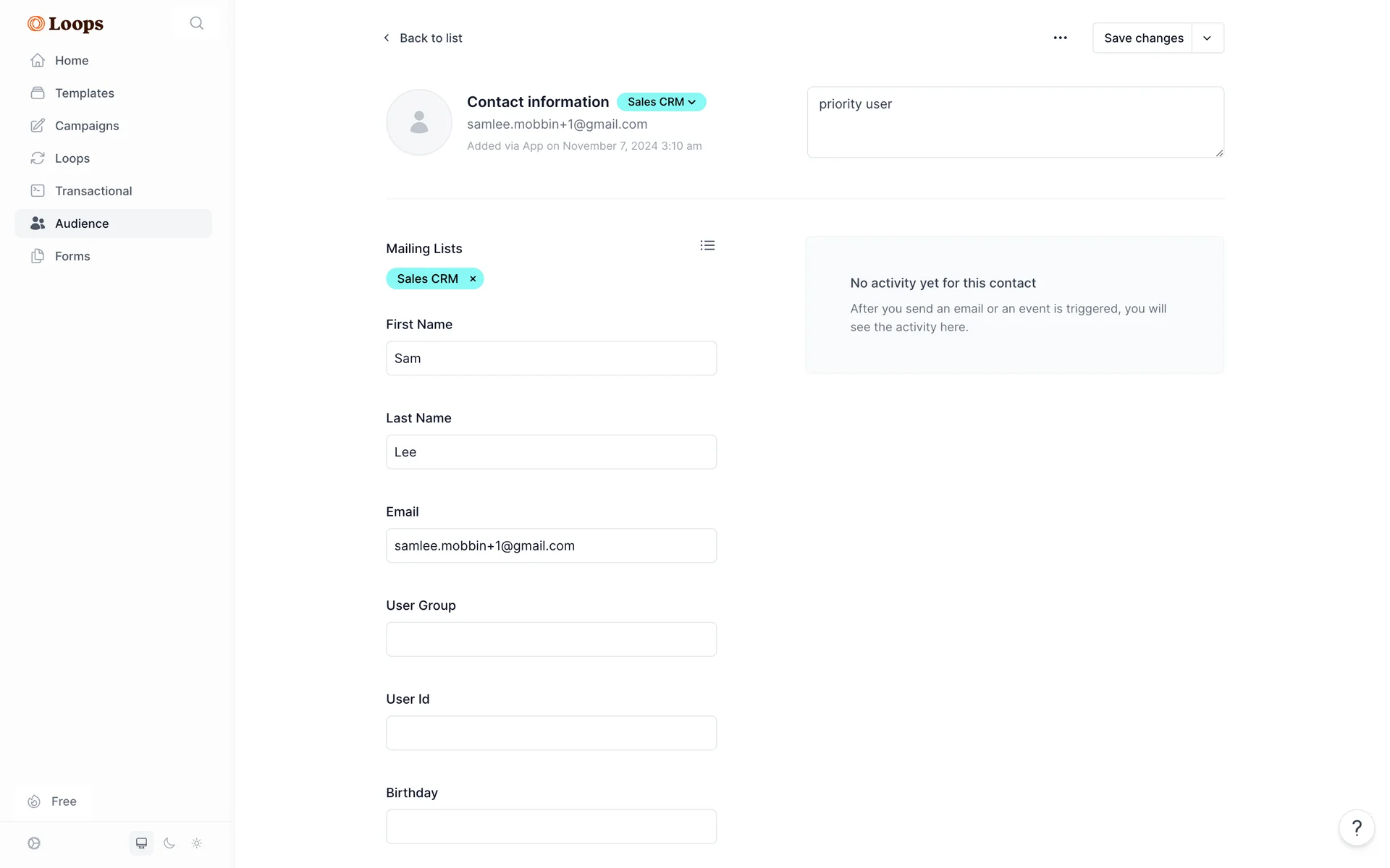
Task: Go to Transactional in sidebar
Action: click(x=93, y=191)
